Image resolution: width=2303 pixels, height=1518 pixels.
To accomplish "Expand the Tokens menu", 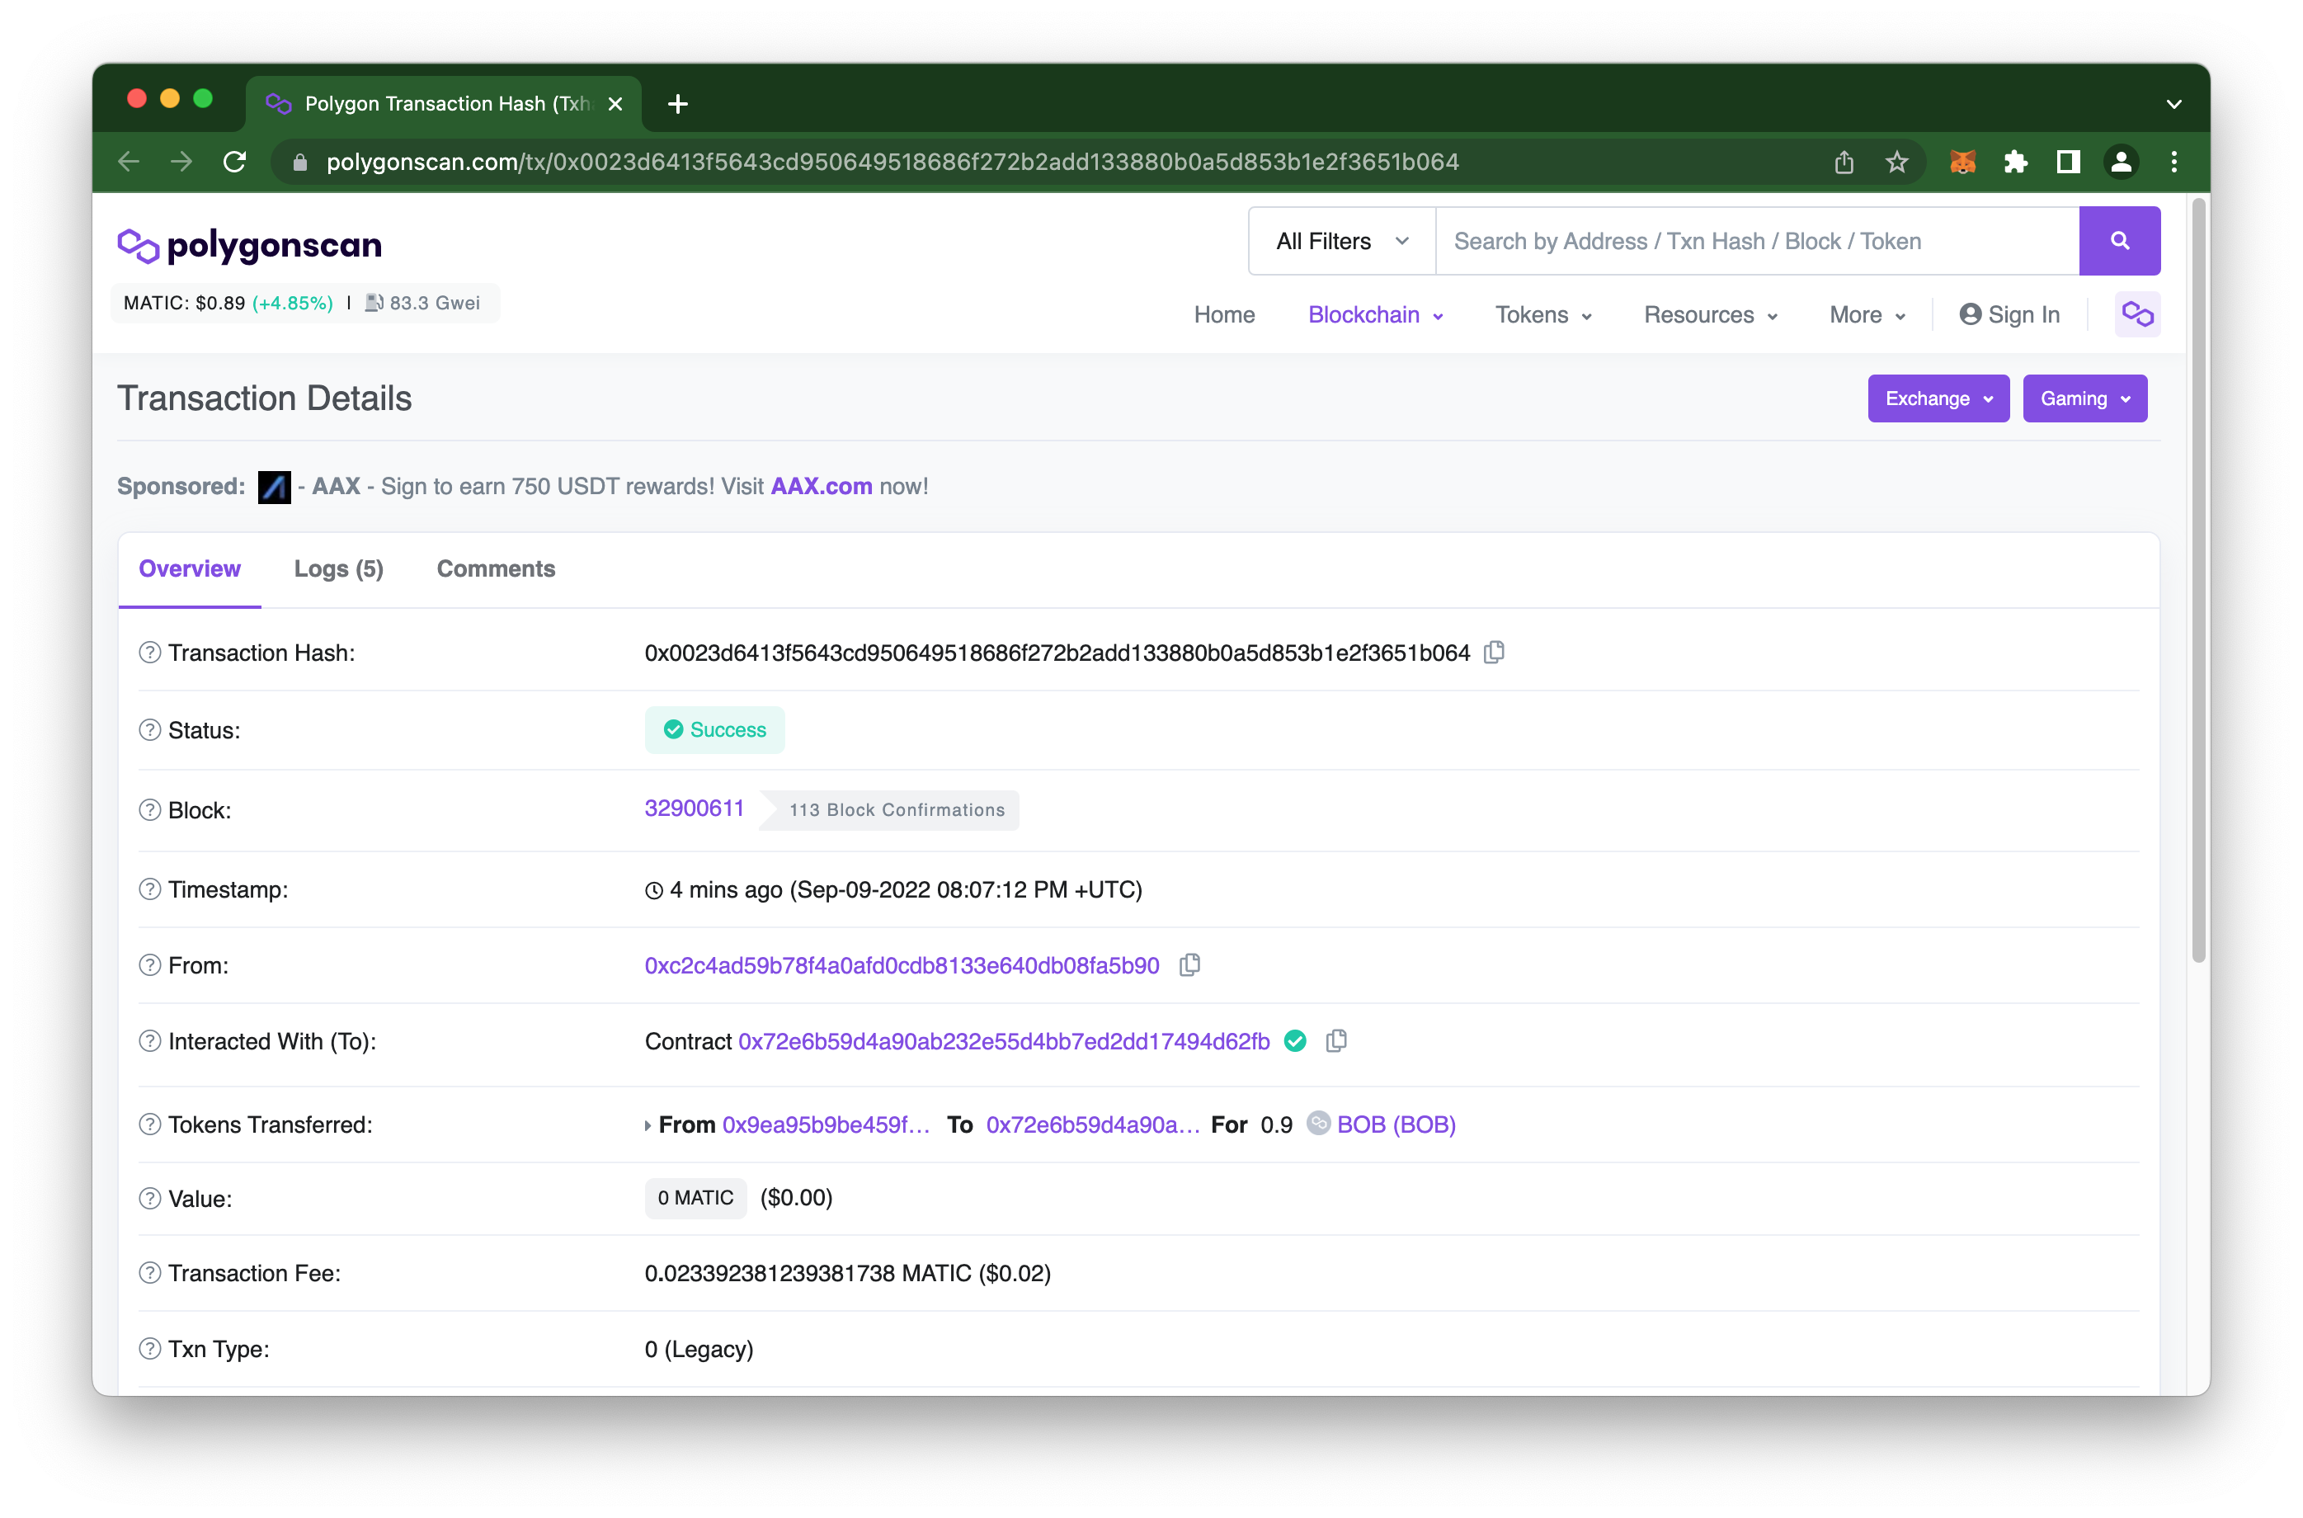I will click(x=1543, y=314).
